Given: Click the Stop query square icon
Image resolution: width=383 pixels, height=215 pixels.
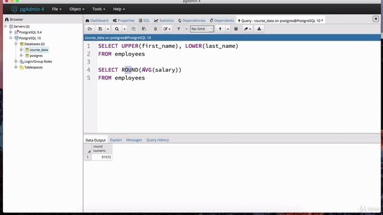Looking at the screenshot, I should 236,29.
